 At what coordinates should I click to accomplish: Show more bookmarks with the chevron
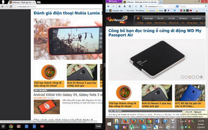click(x=207, y=10)
